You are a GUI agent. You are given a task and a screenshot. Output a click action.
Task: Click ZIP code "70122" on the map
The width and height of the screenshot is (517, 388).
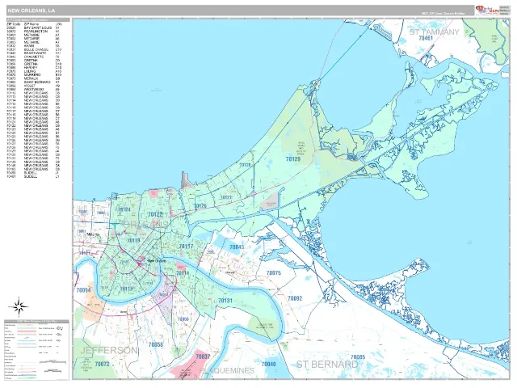[x=155, y=214]
